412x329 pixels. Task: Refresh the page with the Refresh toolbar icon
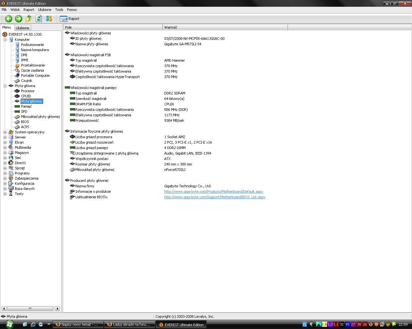point(39,19)
